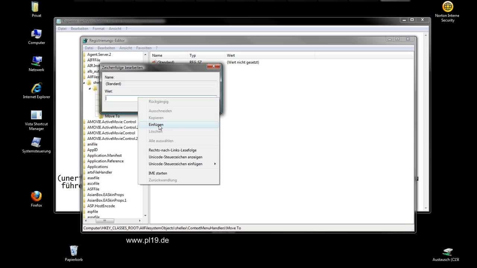Select the Agent.Server.2 registry key
477x268 pixels.
click(x=99, y=54)
